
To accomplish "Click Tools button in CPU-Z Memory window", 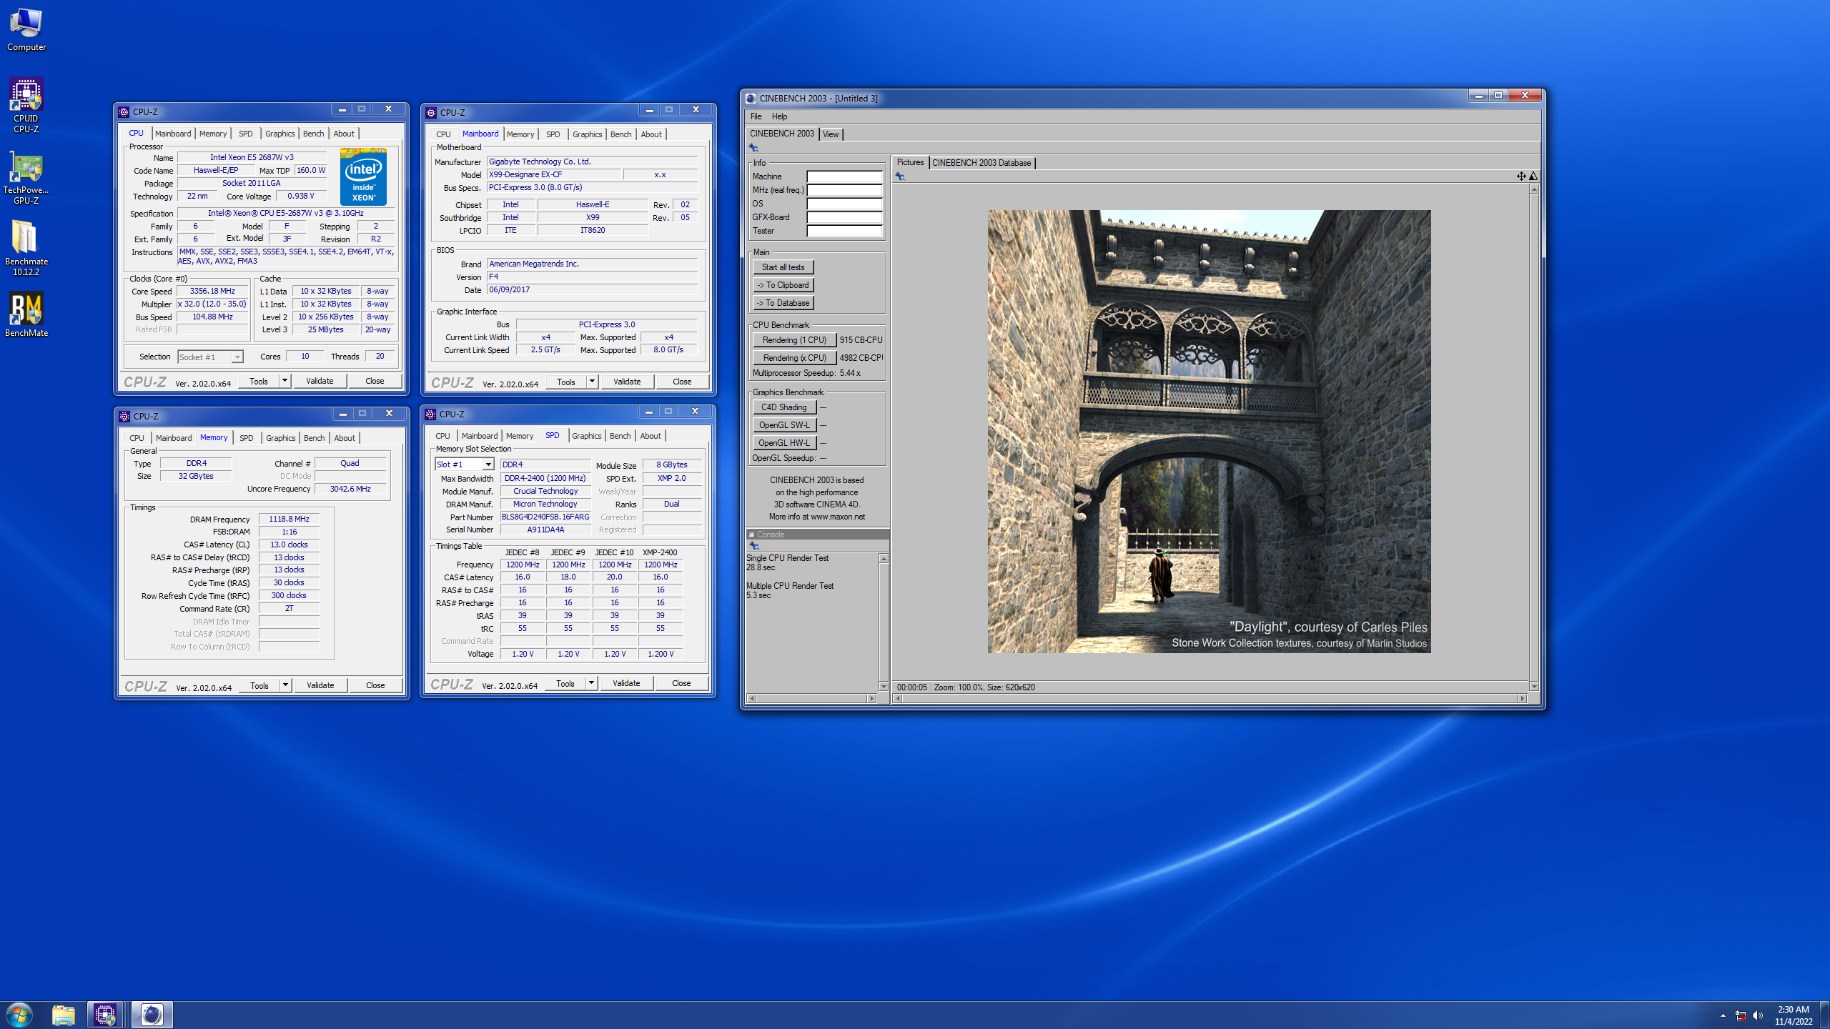I will tap(259, 685).
